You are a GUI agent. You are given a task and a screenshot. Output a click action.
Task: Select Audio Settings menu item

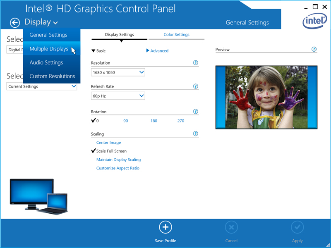point(52,62)
